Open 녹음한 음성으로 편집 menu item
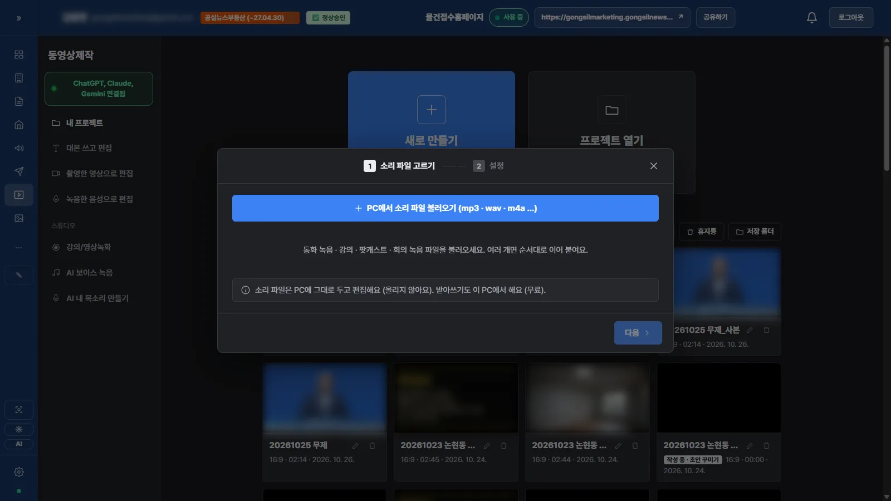891x501 pixels. (x=99, y=199)
